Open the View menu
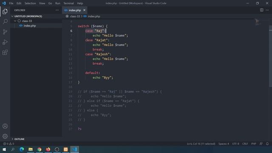The image size is (272, 153). (x=42, y=3)
